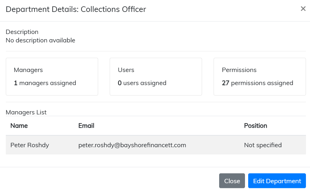Click the Managers List heading
The height and width of the screenshot is (189, 310).
(26, 112)
